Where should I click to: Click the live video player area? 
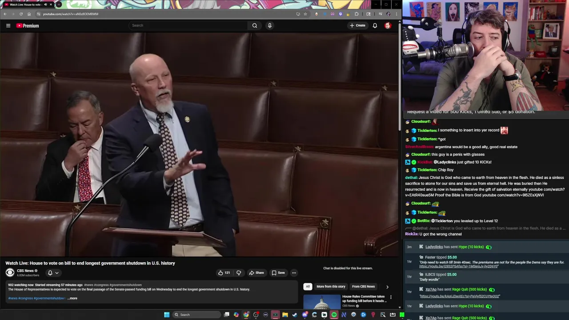point(199,145)
